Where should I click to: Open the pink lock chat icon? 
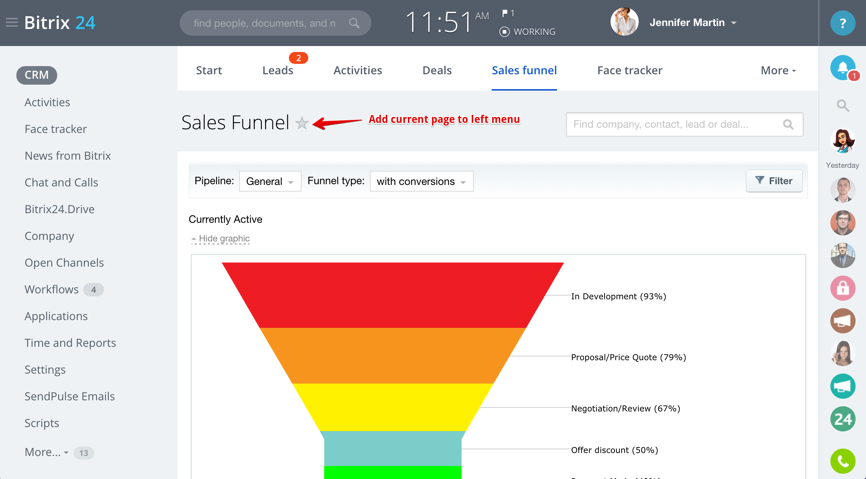click(x=843, y=288)
